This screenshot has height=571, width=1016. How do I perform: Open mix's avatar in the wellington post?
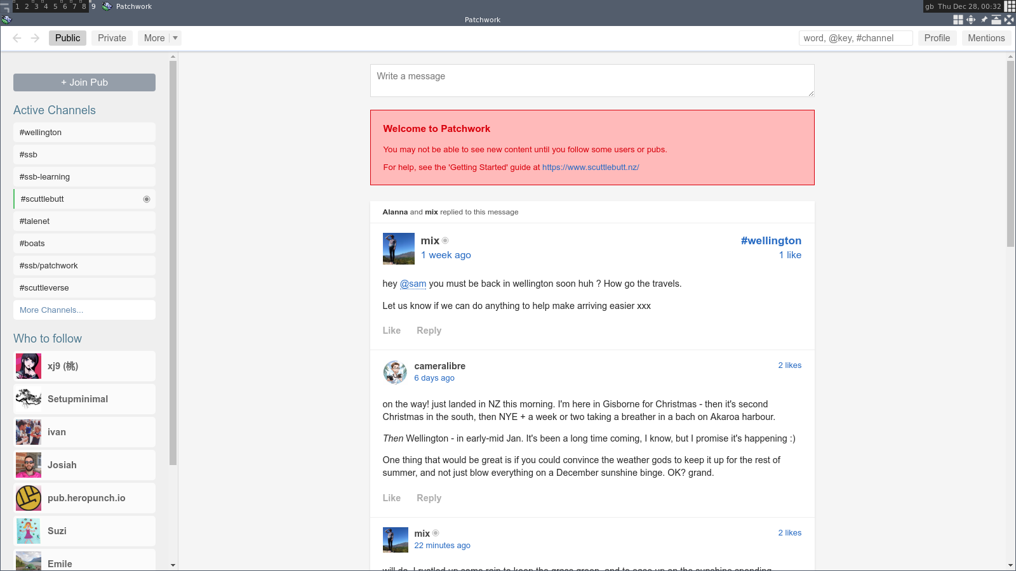tap(399, 249)
